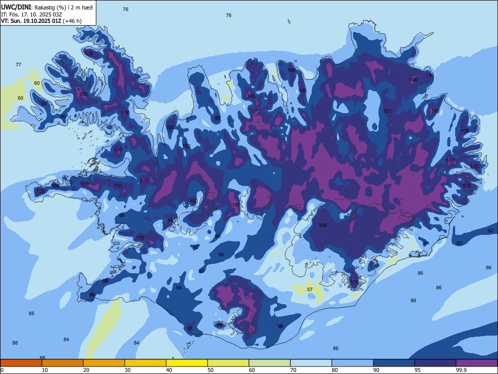Click the 30-40 golden legend swatch

pyautogui.click(x=145, y=363)
